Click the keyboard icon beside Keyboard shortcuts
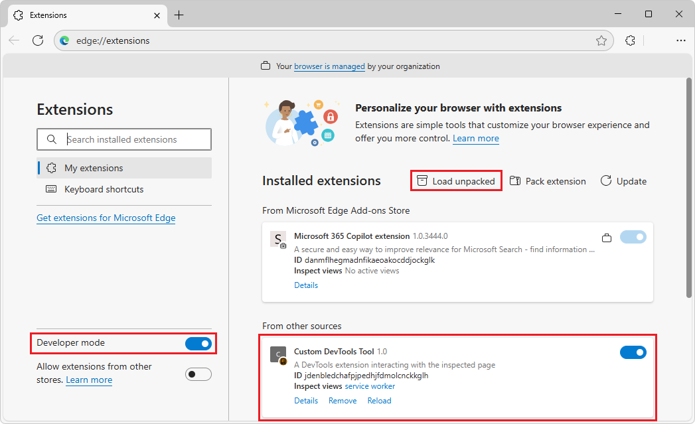 [x=51, y=189]
